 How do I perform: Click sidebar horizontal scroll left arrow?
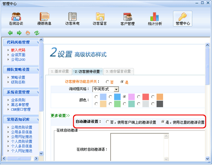click(4, 159)
